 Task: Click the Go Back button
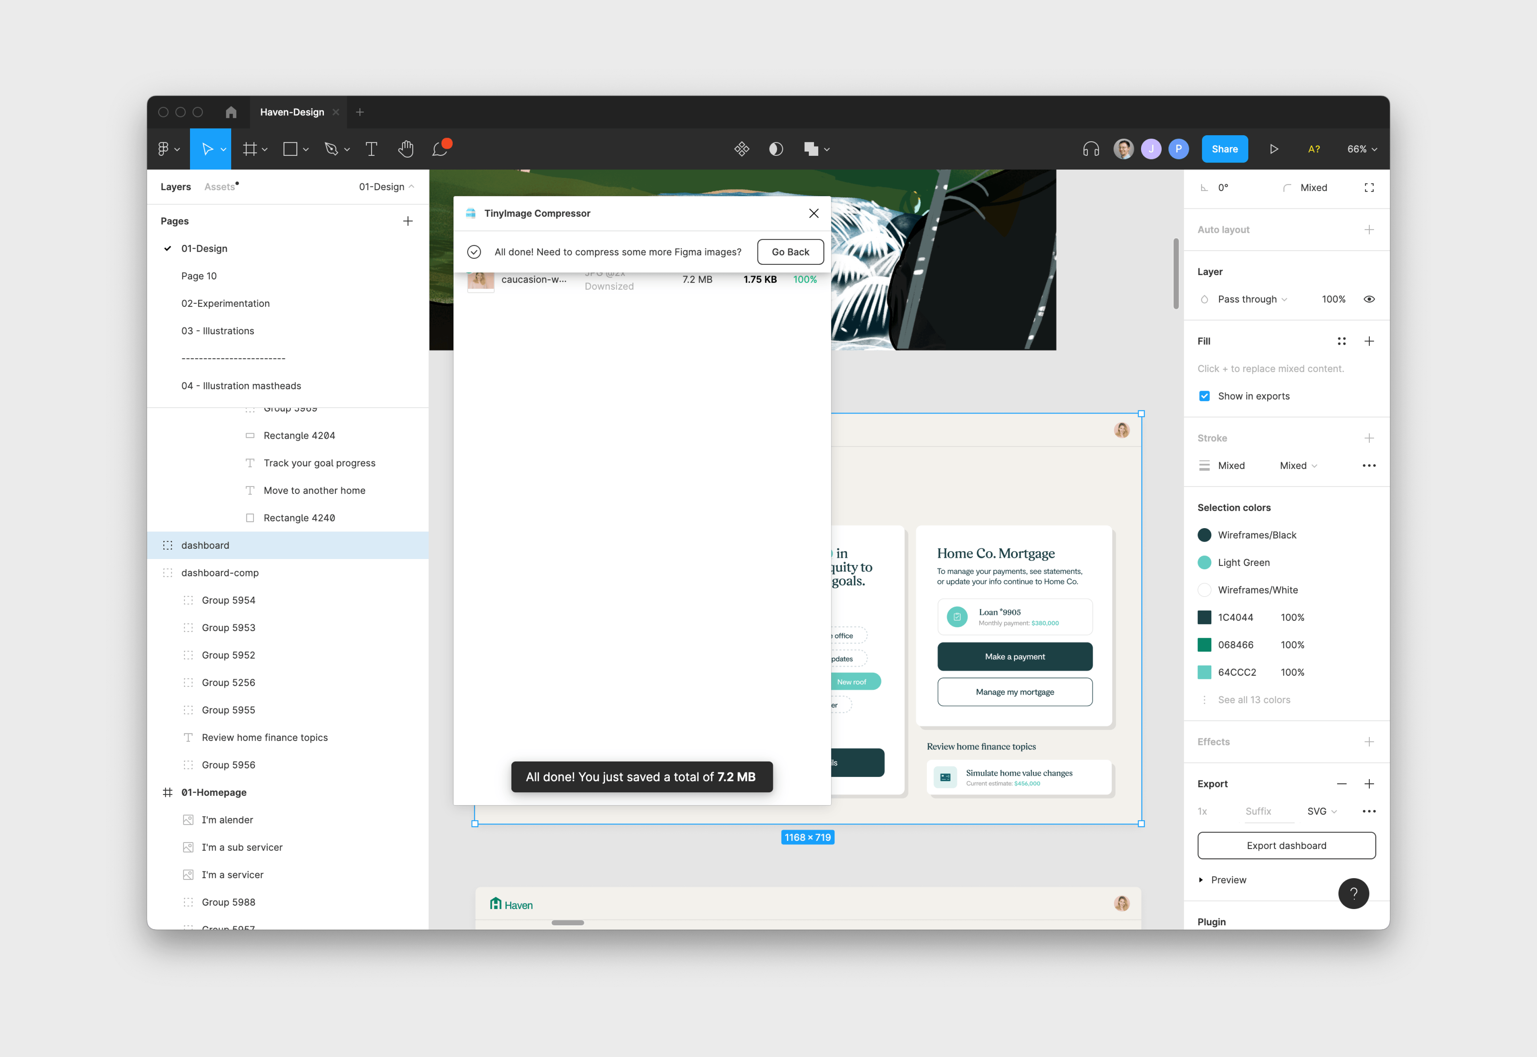[x=790, y=252]
